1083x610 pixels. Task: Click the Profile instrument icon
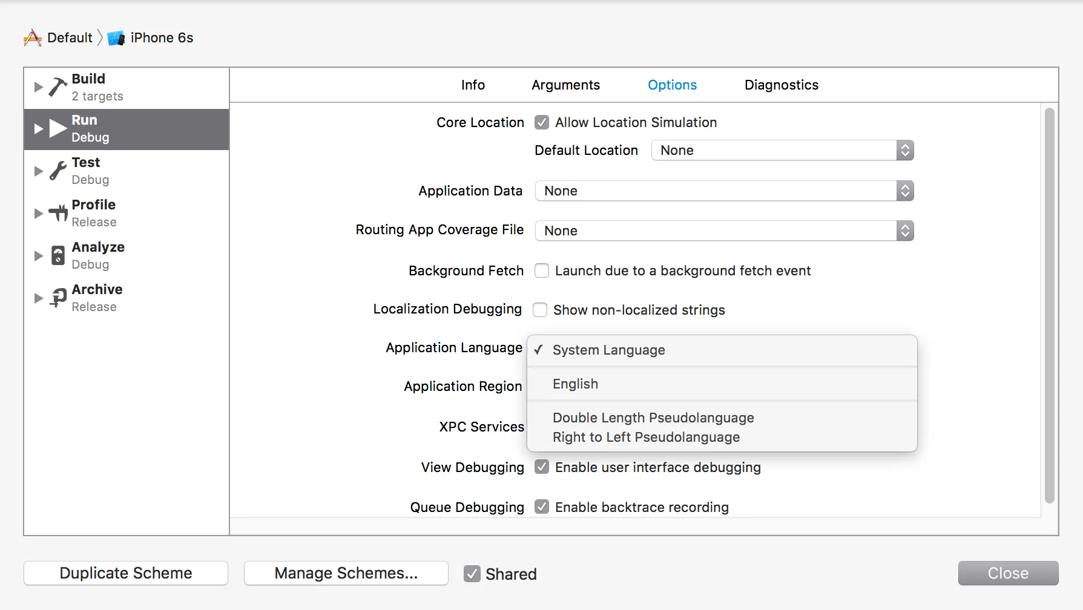[58, 213]
